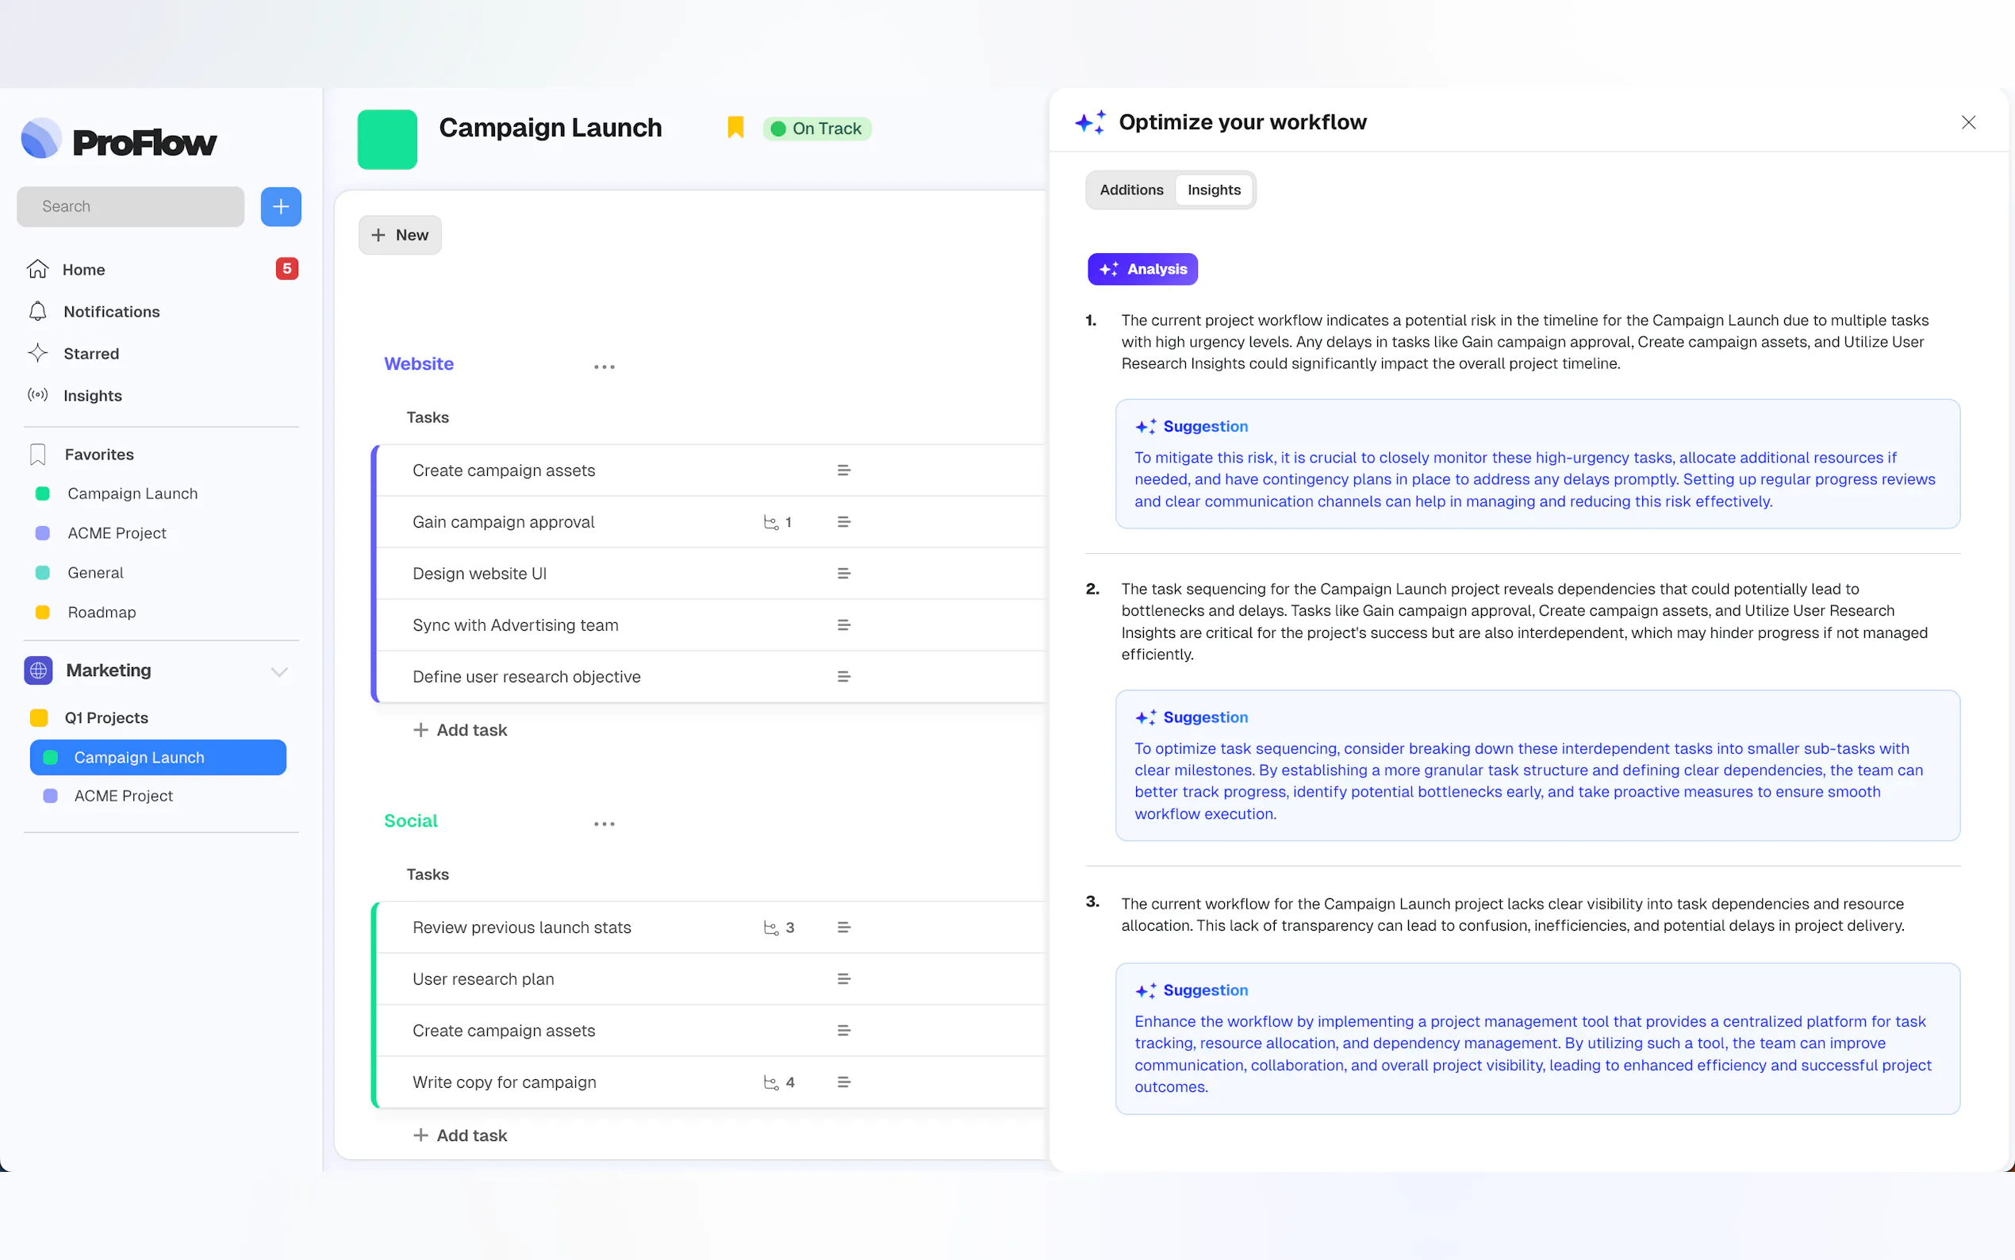
Task: Open the Insights broadcast icon in sidebar
Action: tap(37, 395)
